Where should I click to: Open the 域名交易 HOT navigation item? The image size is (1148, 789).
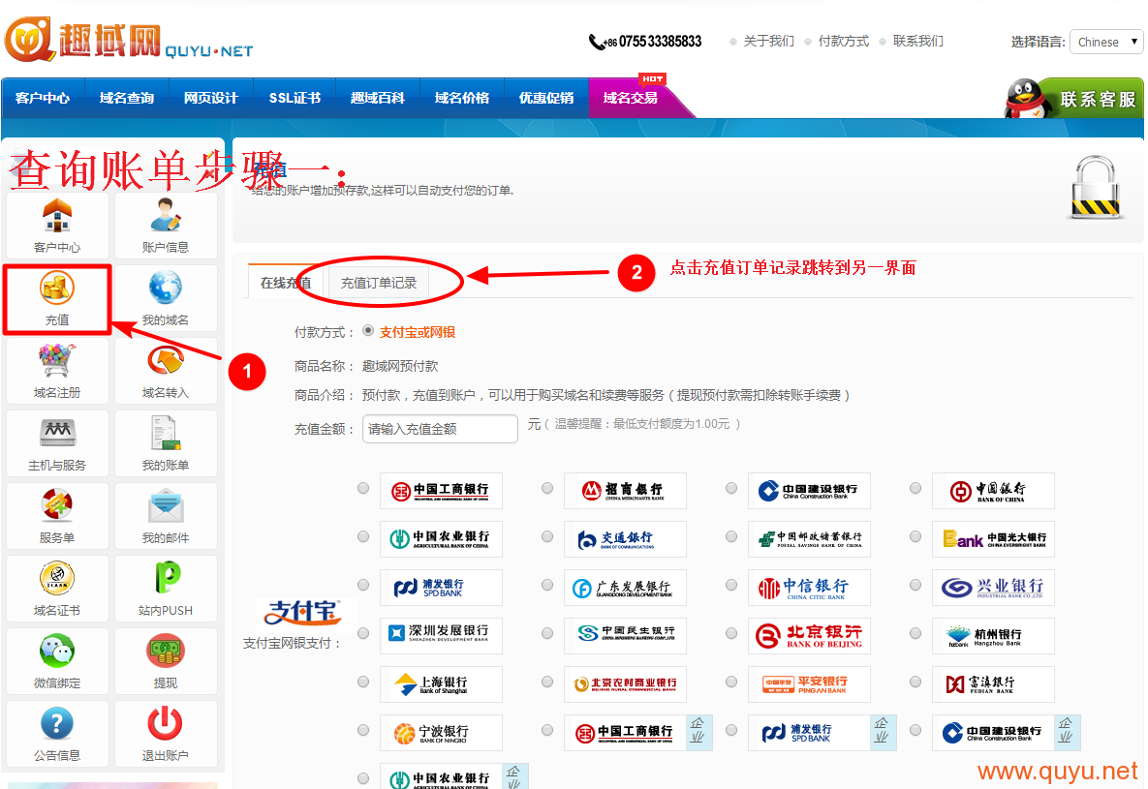click(x=631, y=98)
